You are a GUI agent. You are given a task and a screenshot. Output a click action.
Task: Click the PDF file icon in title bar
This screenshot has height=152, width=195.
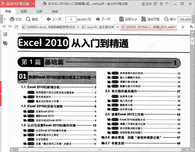tap(45, 4)
